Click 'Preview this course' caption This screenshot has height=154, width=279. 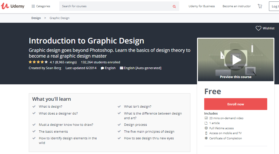(236, 77)
